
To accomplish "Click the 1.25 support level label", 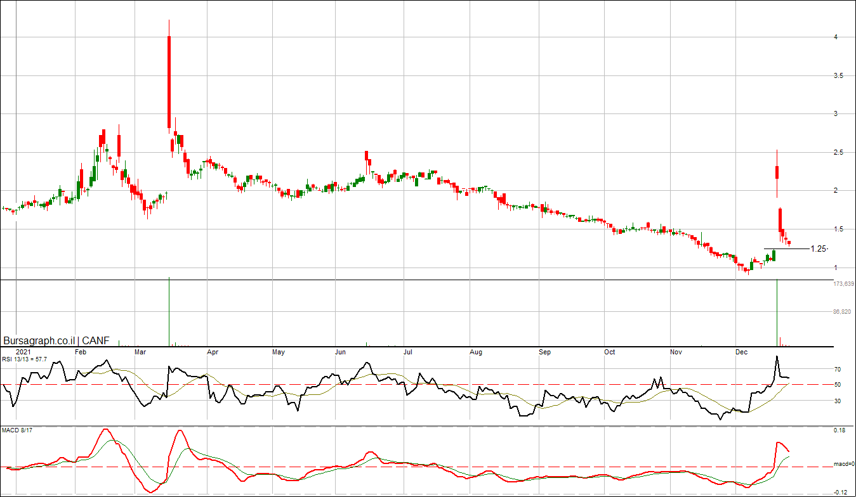I will click(x=819, y=249).
